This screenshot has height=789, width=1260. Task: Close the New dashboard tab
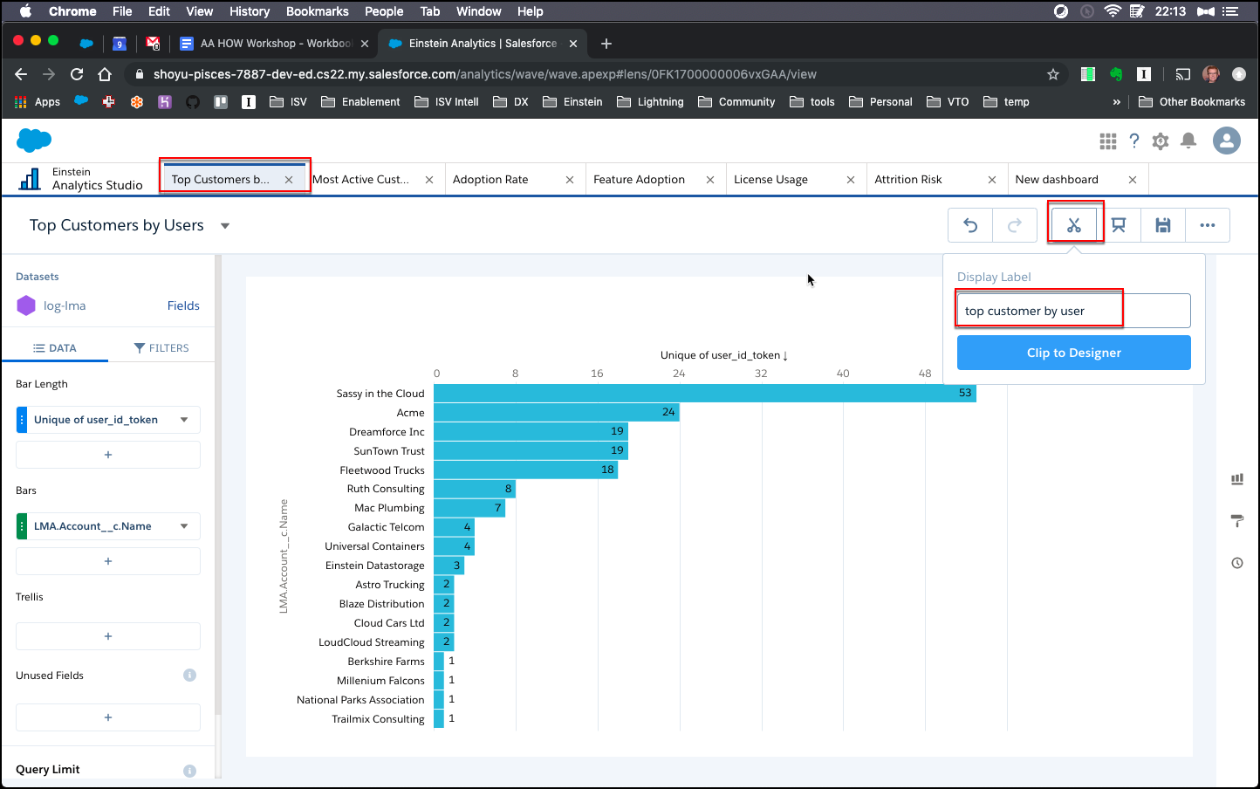coord(1133,180)
